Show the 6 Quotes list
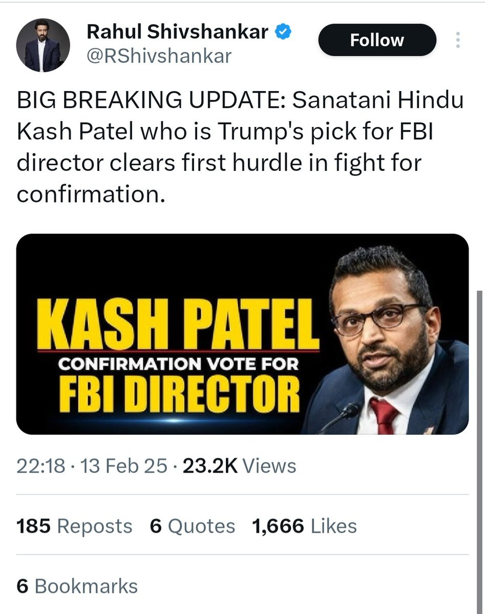The image size is (485, 614). [192, 526]
